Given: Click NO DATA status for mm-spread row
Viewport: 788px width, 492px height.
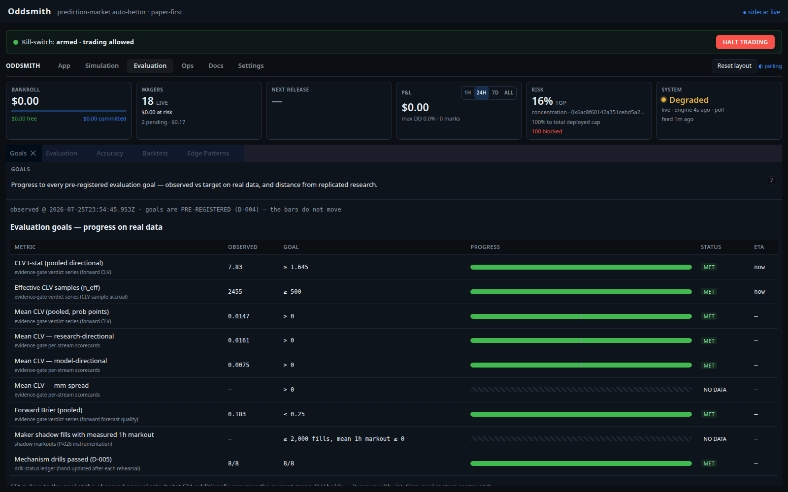Looking at the screenshot, I should [715, 390].
